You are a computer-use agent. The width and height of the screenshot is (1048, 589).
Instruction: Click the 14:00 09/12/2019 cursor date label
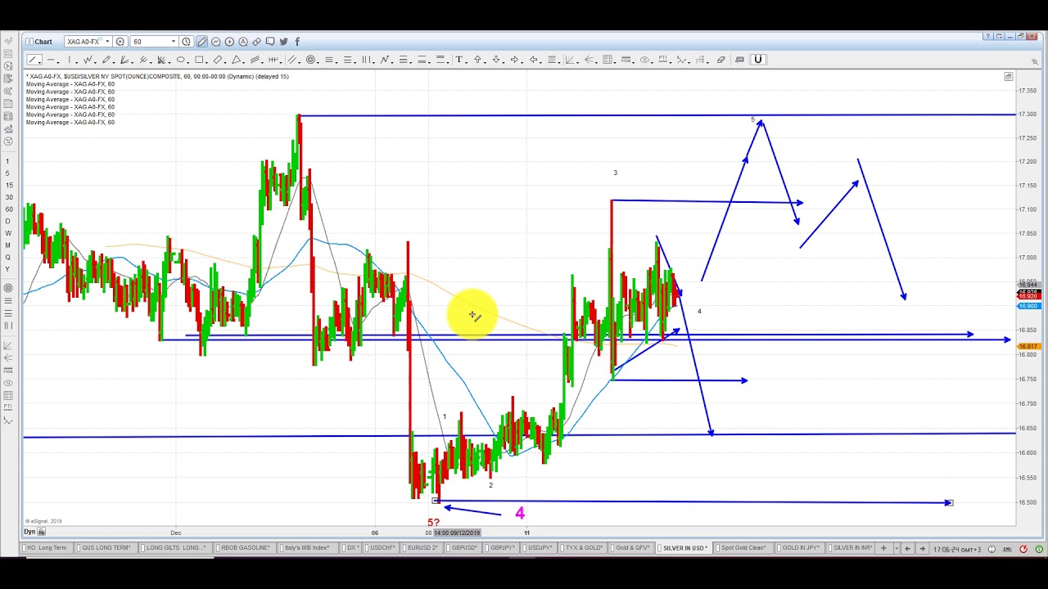(457, 533)
